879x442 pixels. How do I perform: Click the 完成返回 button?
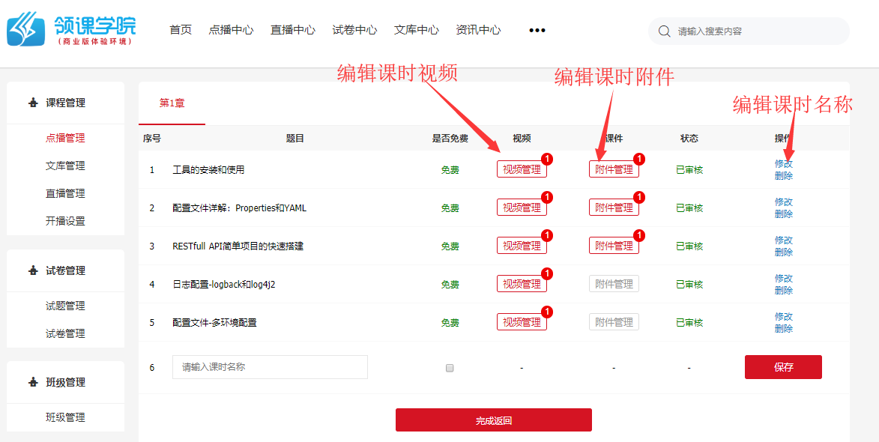click(x=493, y=420)
